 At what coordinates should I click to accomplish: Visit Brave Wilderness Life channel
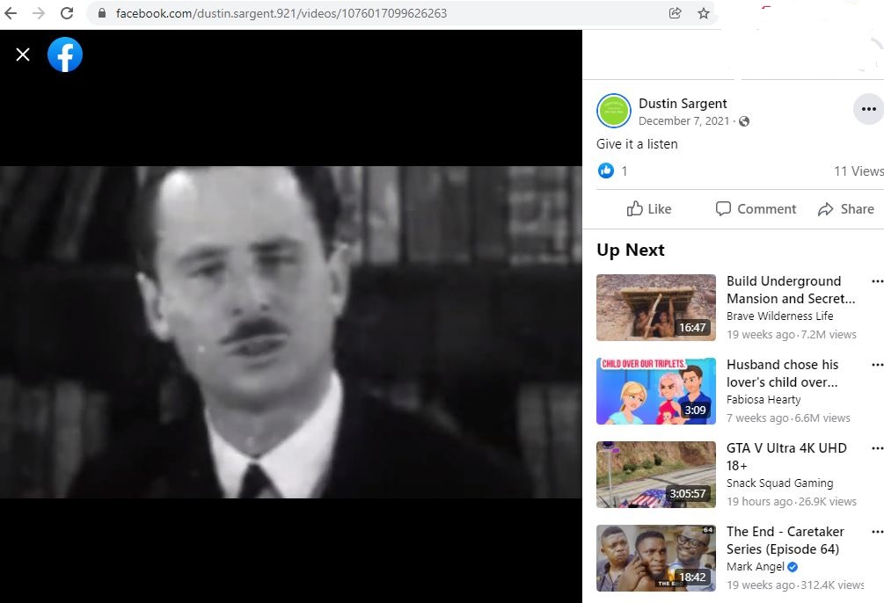click(779, 316)
